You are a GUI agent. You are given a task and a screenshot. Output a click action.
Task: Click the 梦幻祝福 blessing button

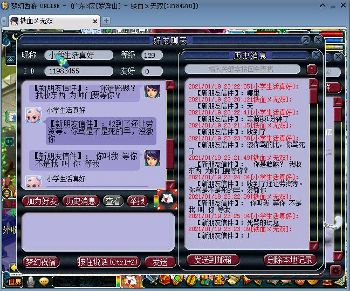41,262
